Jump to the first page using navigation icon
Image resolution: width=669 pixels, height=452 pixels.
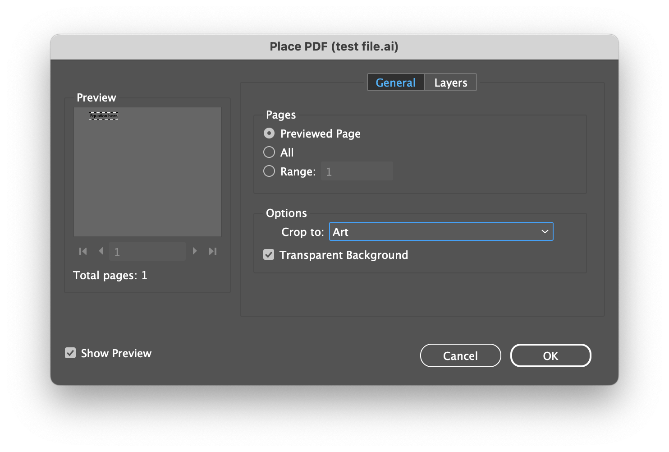(82, 251)
